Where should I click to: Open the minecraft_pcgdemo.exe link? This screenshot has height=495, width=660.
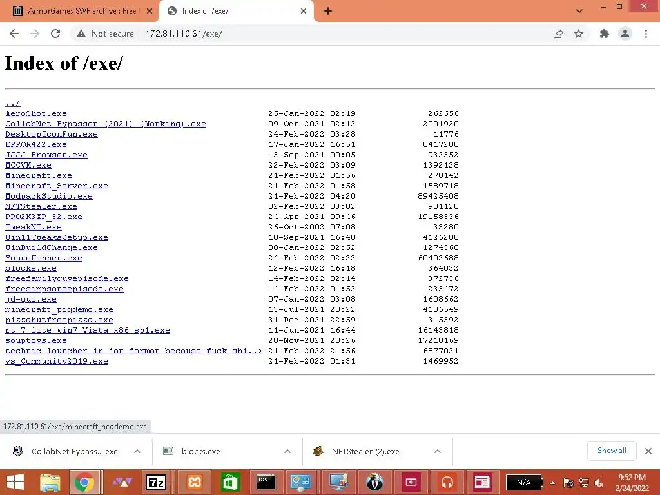(59, 309)
